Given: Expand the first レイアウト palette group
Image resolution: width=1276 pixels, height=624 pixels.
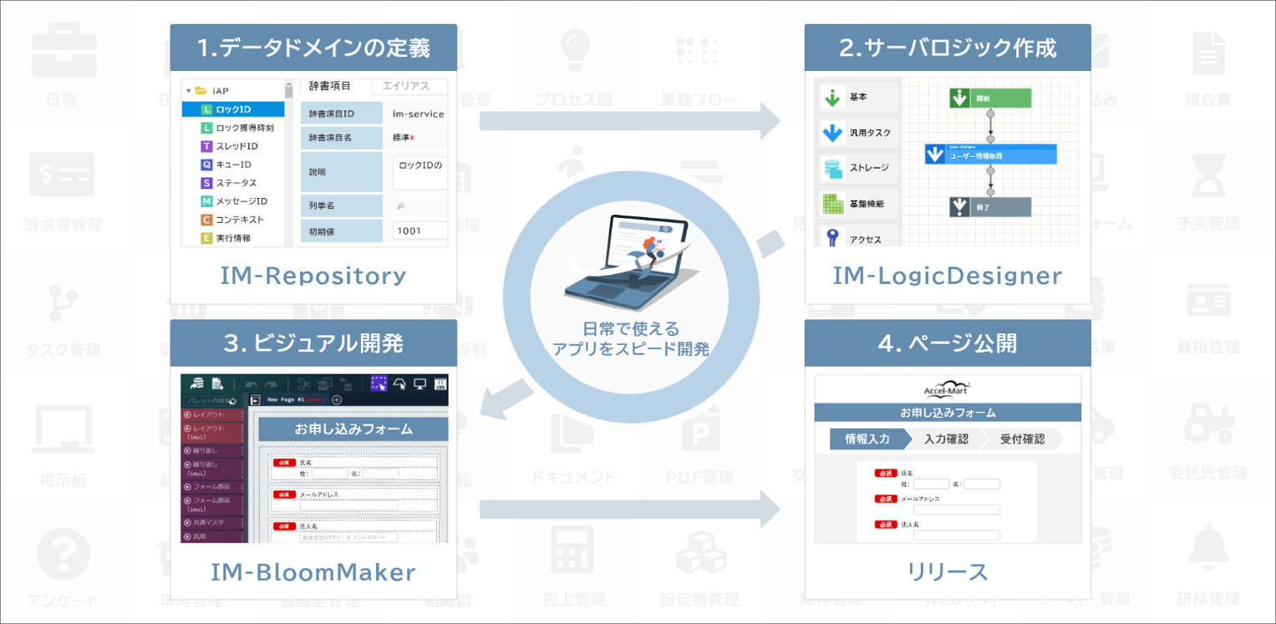Looking at the screenshot, I should point(211,415).
